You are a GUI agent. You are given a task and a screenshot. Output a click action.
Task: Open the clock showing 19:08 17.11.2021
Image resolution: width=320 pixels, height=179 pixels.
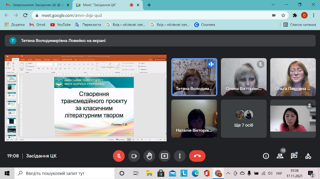tap(294, 173)
